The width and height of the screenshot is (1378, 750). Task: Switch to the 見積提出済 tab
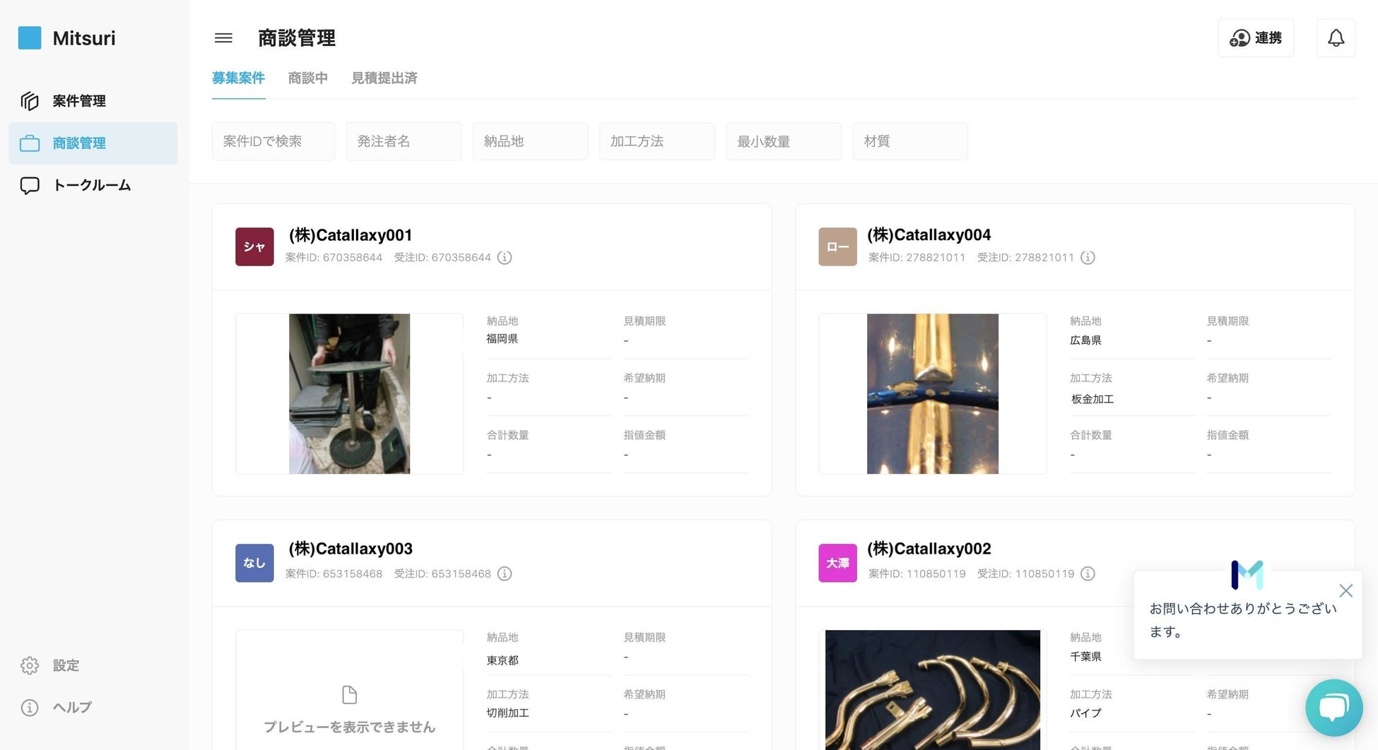[384, 78]
